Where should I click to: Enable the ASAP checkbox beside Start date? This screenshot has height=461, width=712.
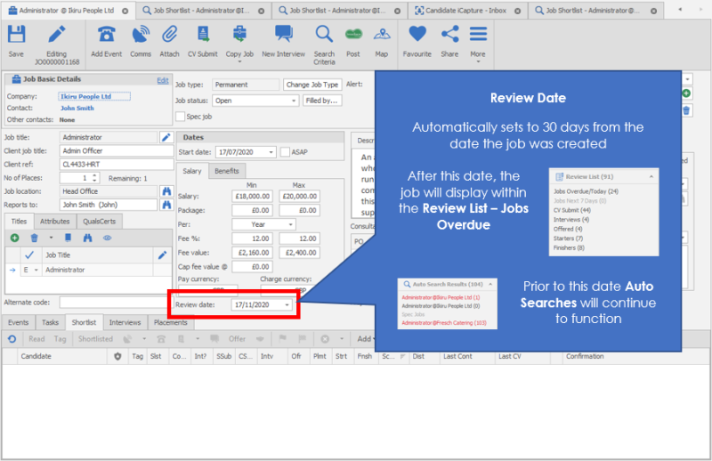coord(285,152)
